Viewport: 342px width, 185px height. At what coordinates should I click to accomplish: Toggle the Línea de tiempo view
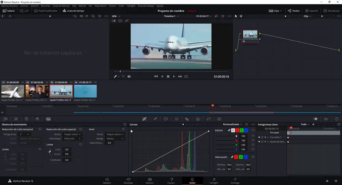tap(73, 11)
